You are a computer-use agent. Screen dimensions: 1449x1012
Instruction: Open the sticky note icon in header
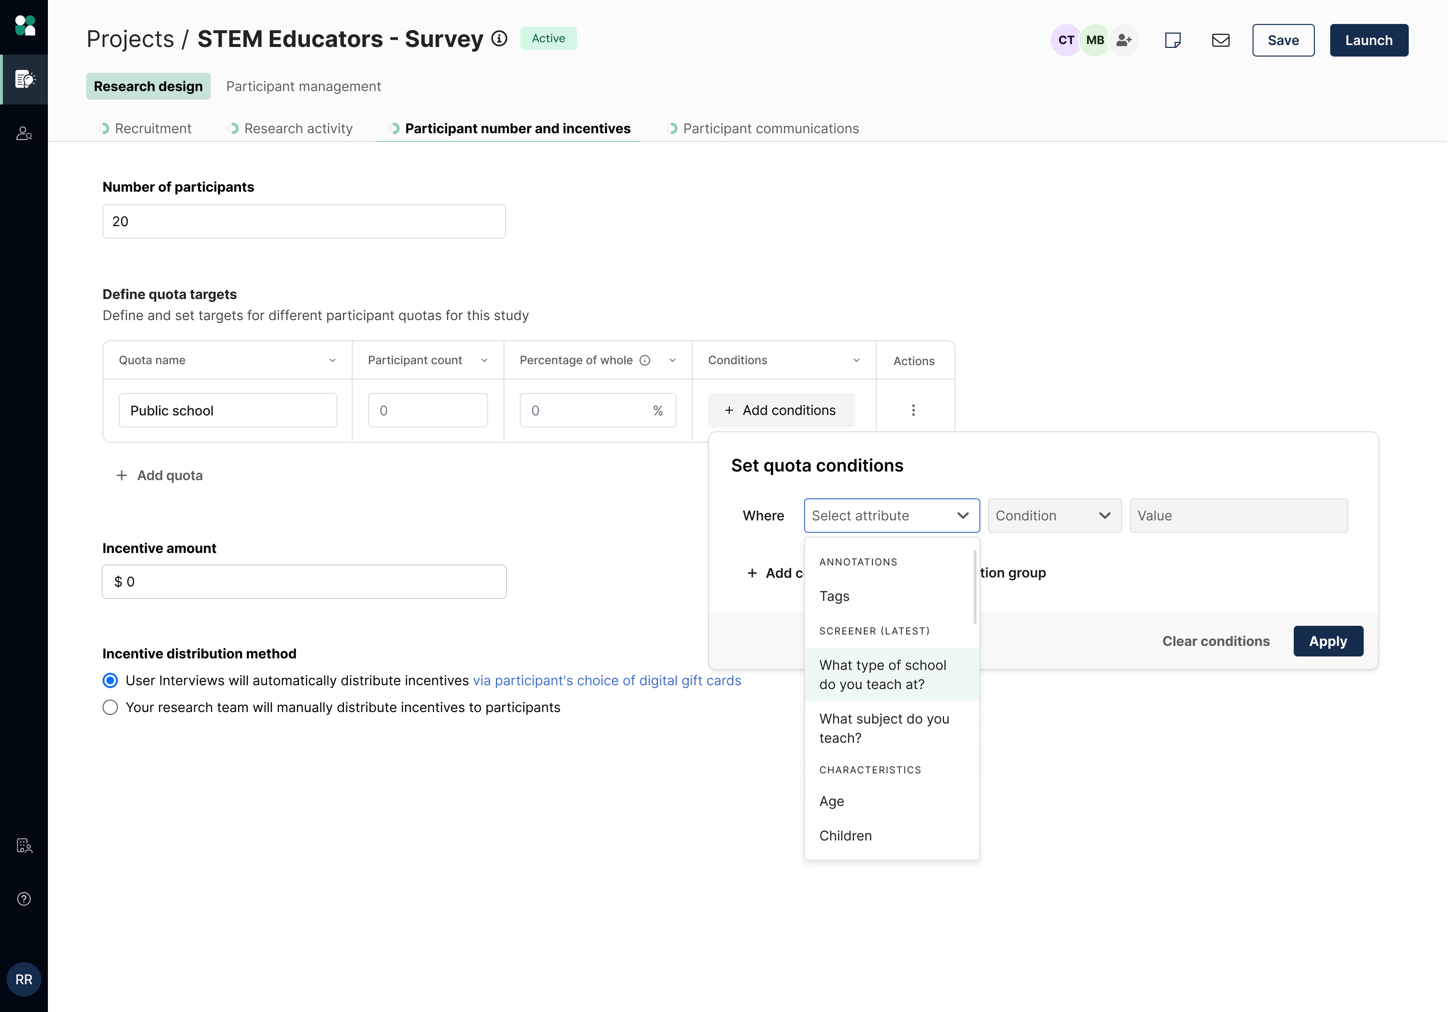[x=1173, y=40]
